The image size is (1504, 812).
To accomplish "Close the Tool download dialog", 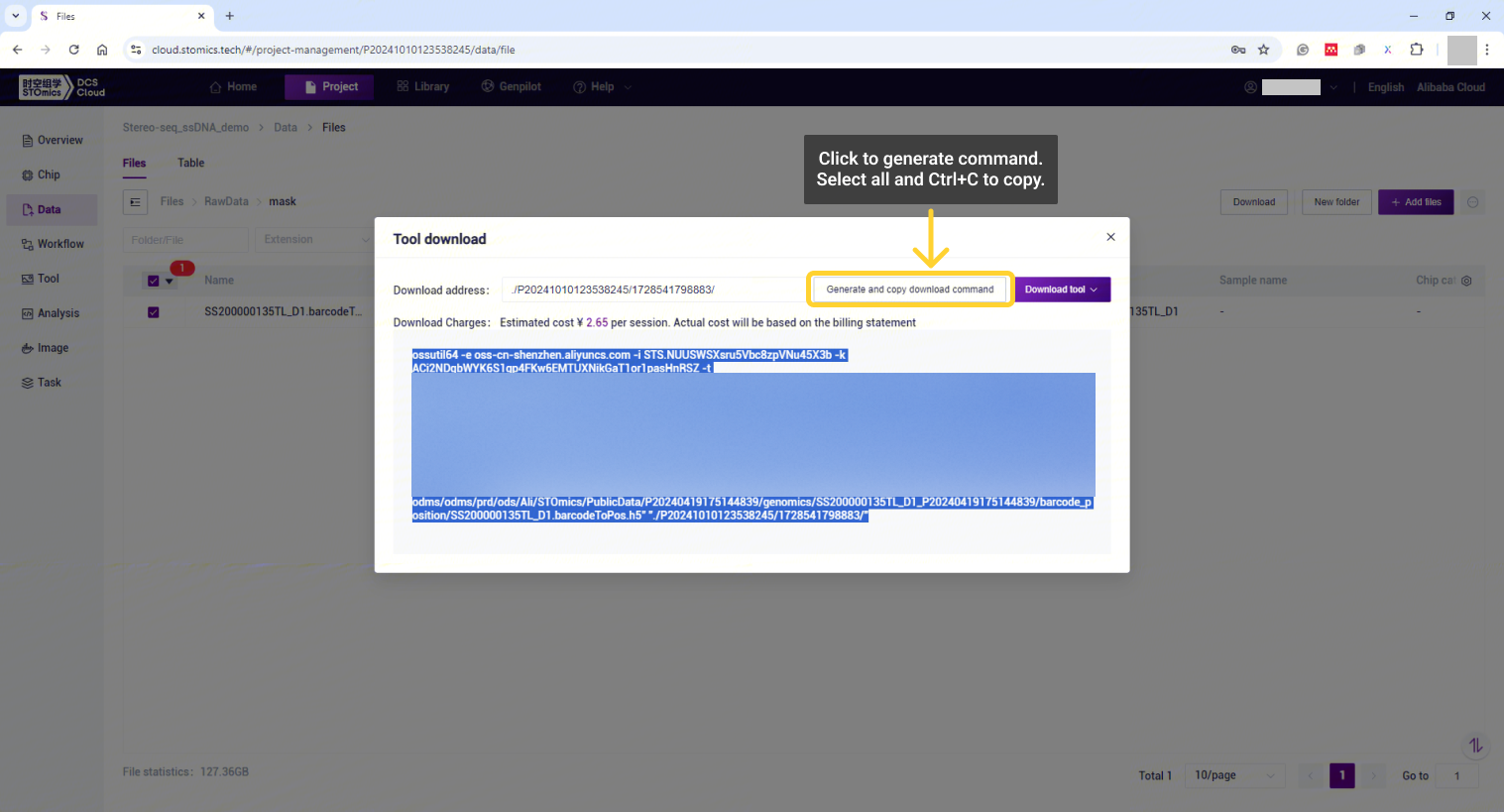I will tap(1110, 237).
